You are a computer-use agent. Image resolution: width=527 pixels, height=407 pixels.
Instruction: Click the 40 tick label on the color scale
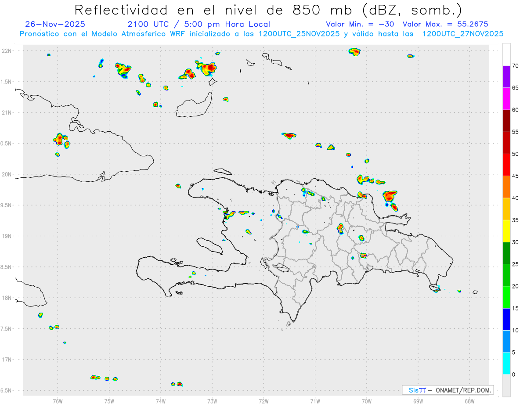(x=516, y=198)
